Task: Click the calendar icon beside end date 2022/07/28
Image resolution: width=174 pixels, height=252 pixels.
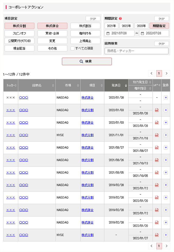Action: click(142, 33)
